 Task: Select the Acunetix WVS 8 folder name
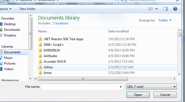(55, 62)
